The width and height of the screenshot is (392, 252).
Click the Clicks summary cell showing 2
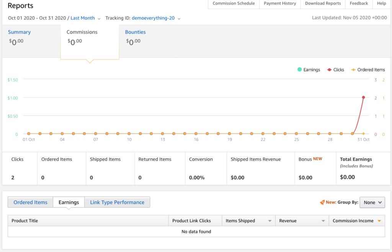20,169
